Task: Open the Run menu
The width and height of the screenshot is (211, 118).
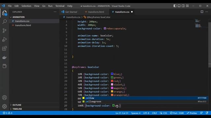Action: tap(50, 6)
